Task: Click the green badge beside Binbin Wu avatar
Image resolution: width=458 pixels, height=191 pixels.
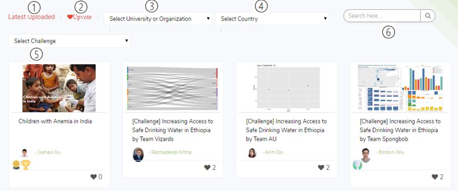Action: 358,165
